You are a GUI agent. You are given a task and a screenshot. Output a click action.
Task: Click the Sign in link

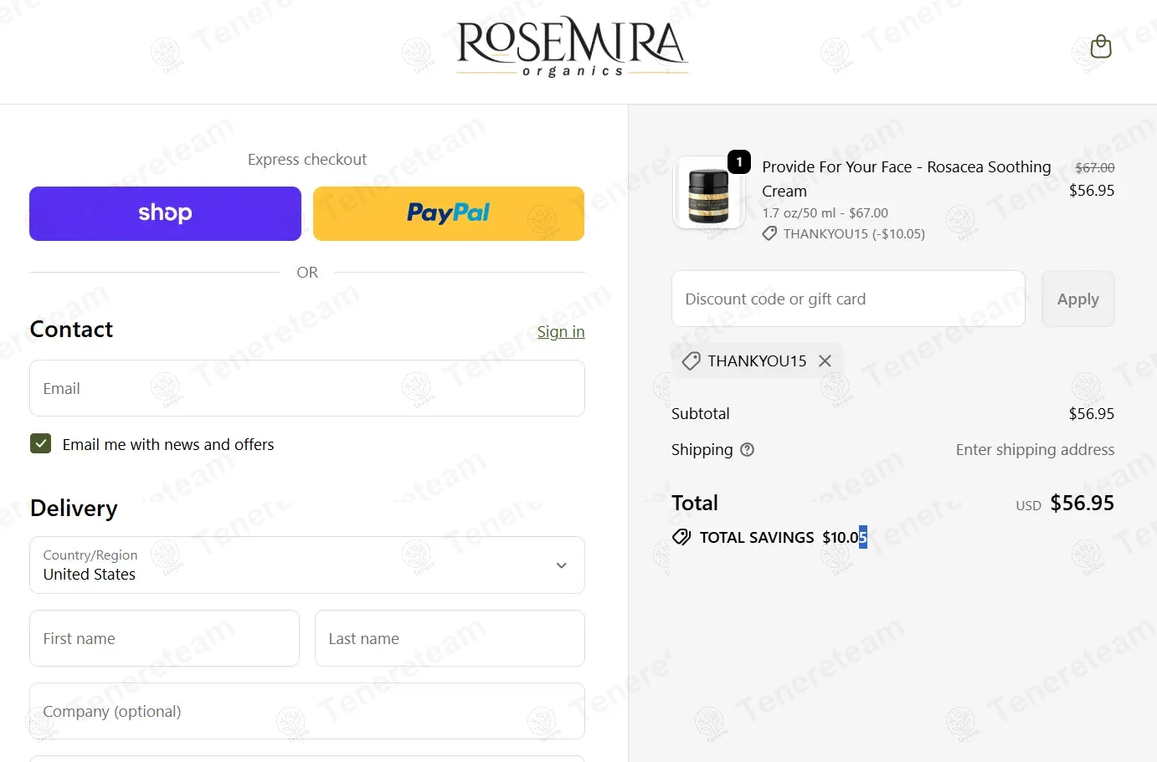[561, 331]
